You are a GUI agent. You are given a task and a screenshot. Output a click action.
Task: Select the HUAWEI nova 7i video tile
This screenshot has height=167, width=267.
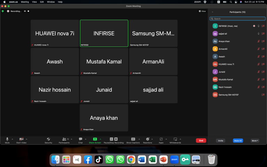pyautogui.click(x=55, y=33)
